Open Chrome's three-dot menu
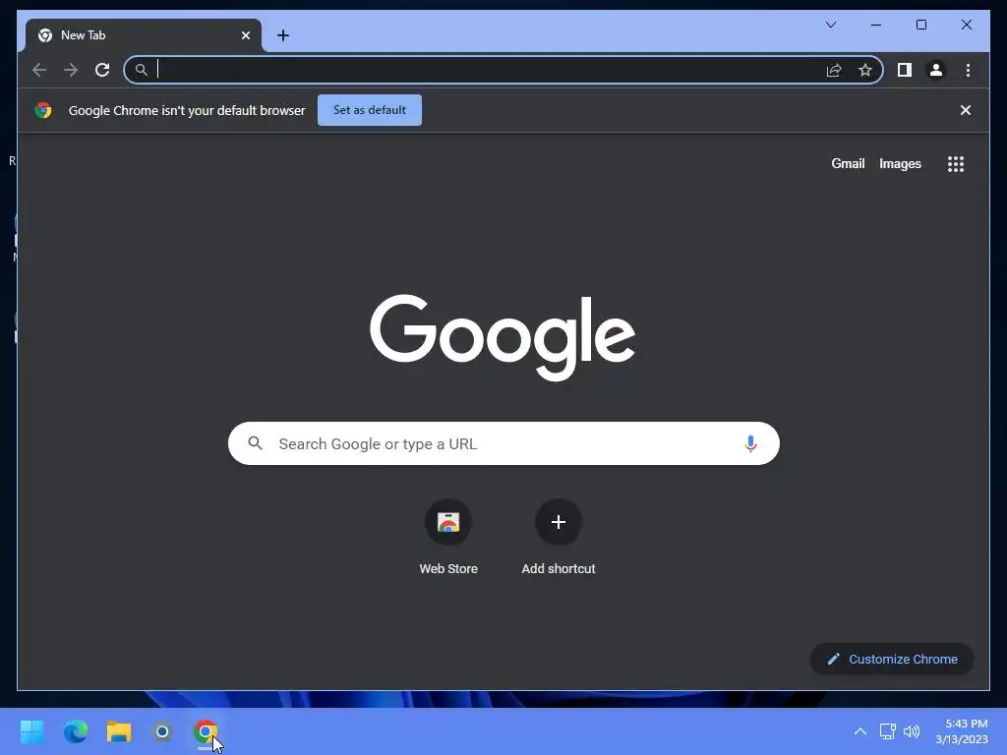1007x755 pixels. (x=968, y=70)
